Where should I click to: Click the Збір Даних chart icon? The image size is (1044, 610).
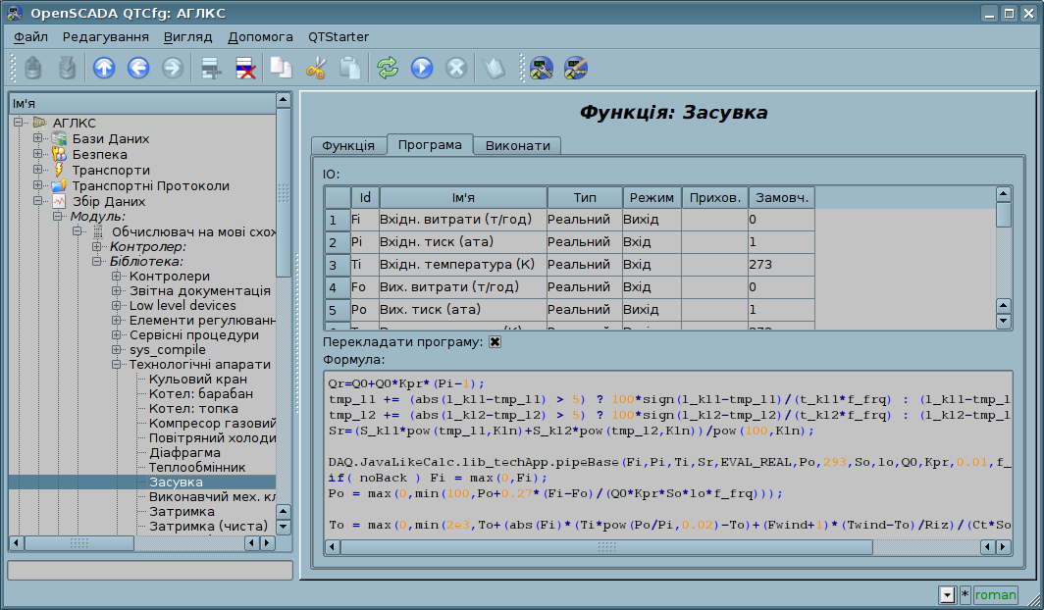tap(58, 201)
